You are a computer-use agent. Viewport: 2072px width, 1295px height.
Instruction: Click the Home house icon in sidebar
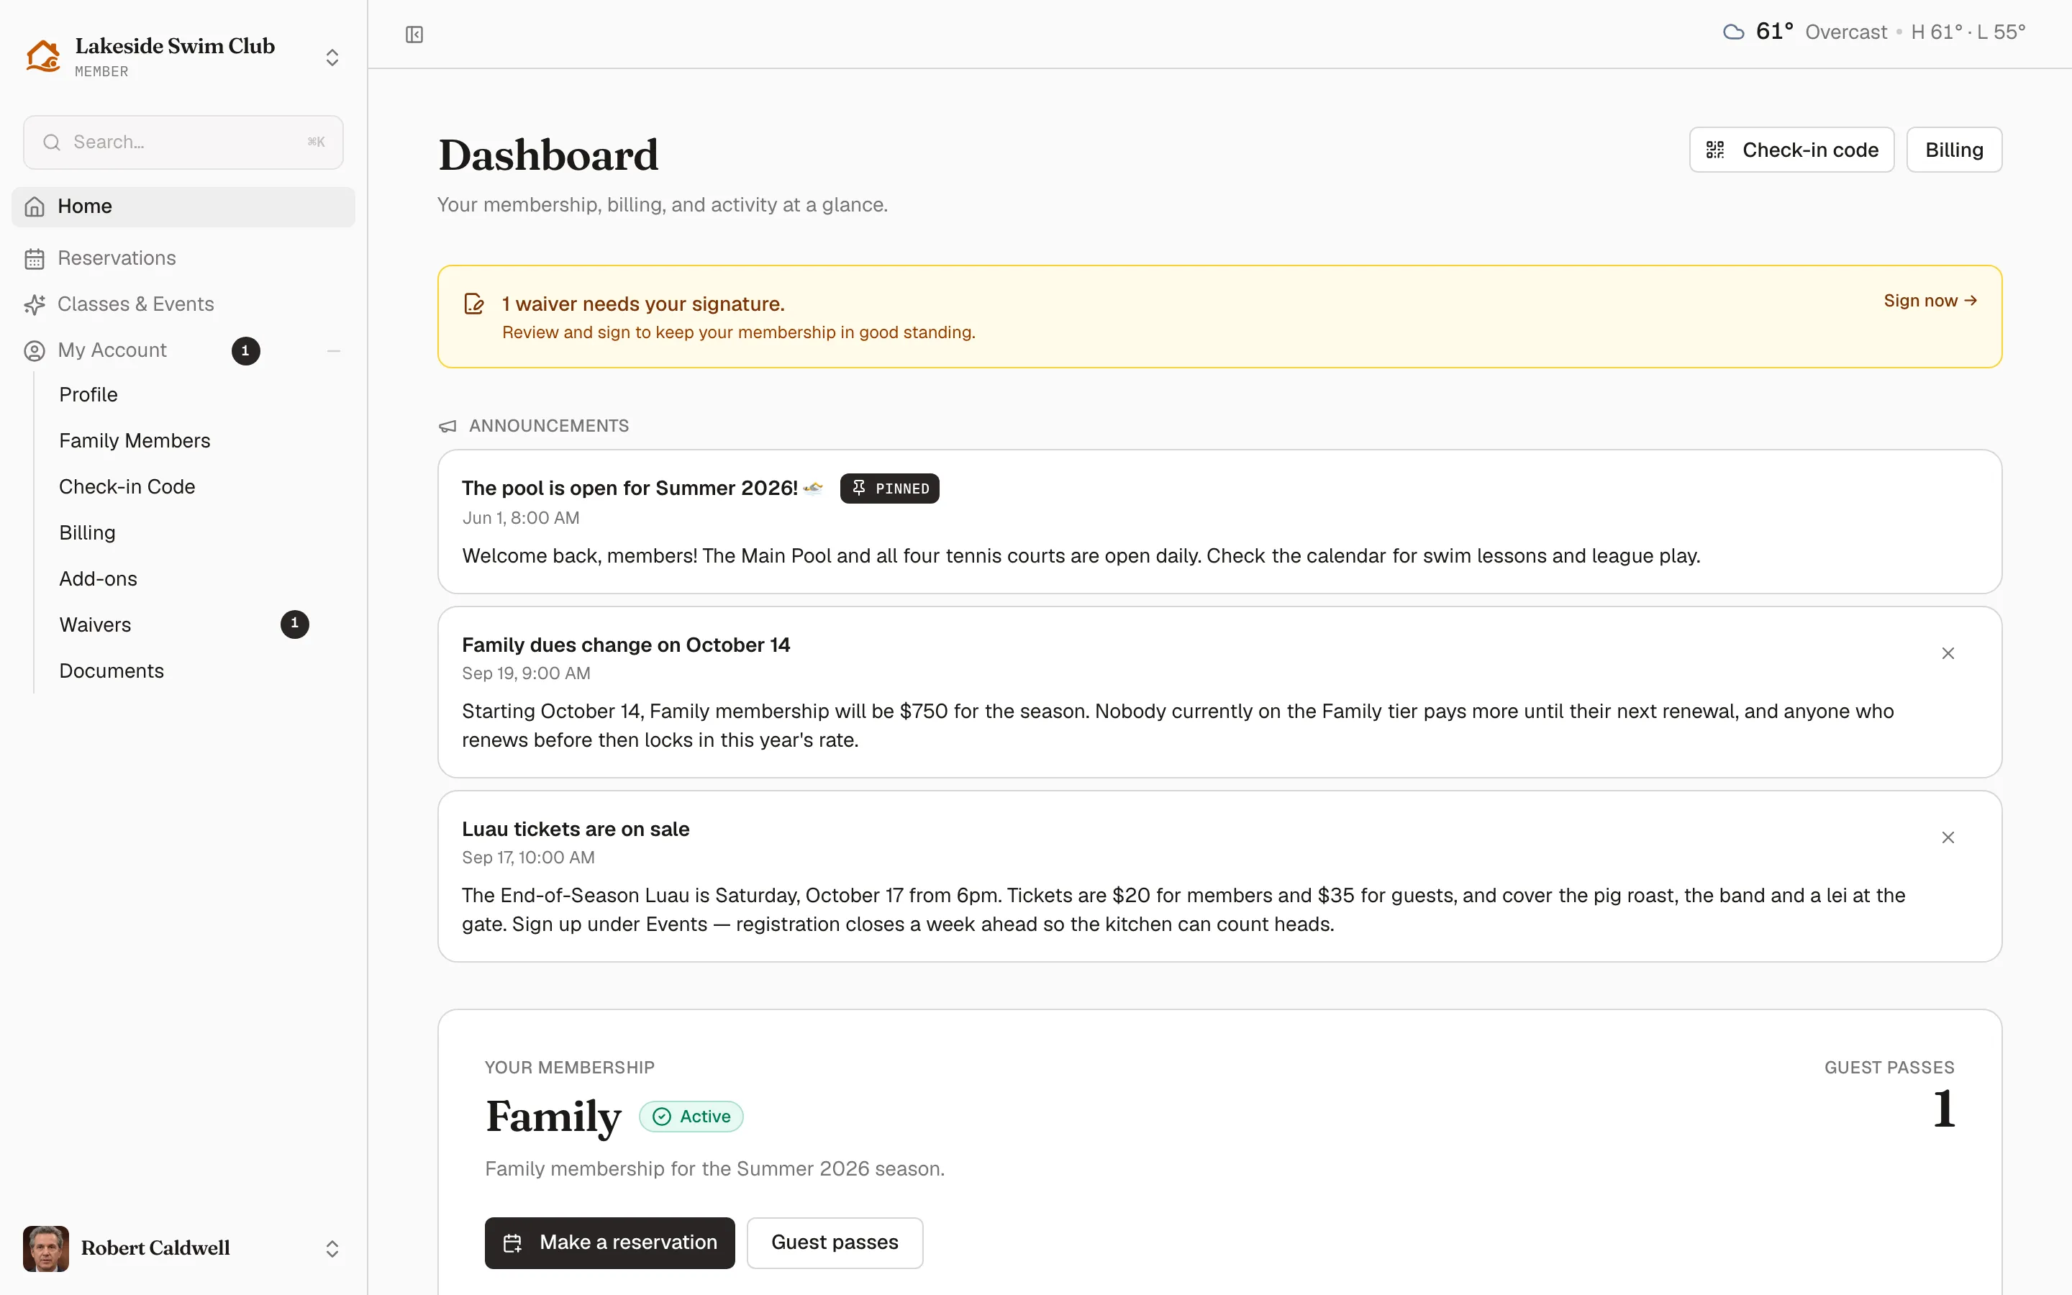tap(35, 207)
